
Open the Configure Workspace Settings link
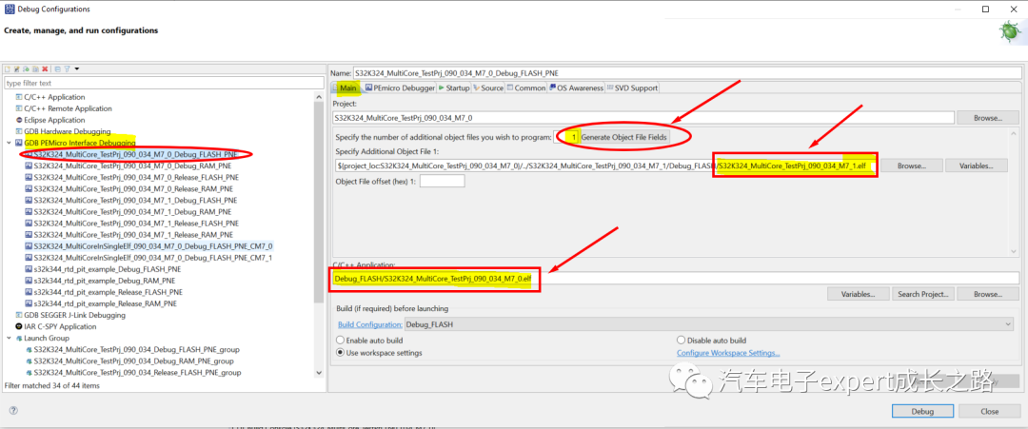tap(728, 353)
